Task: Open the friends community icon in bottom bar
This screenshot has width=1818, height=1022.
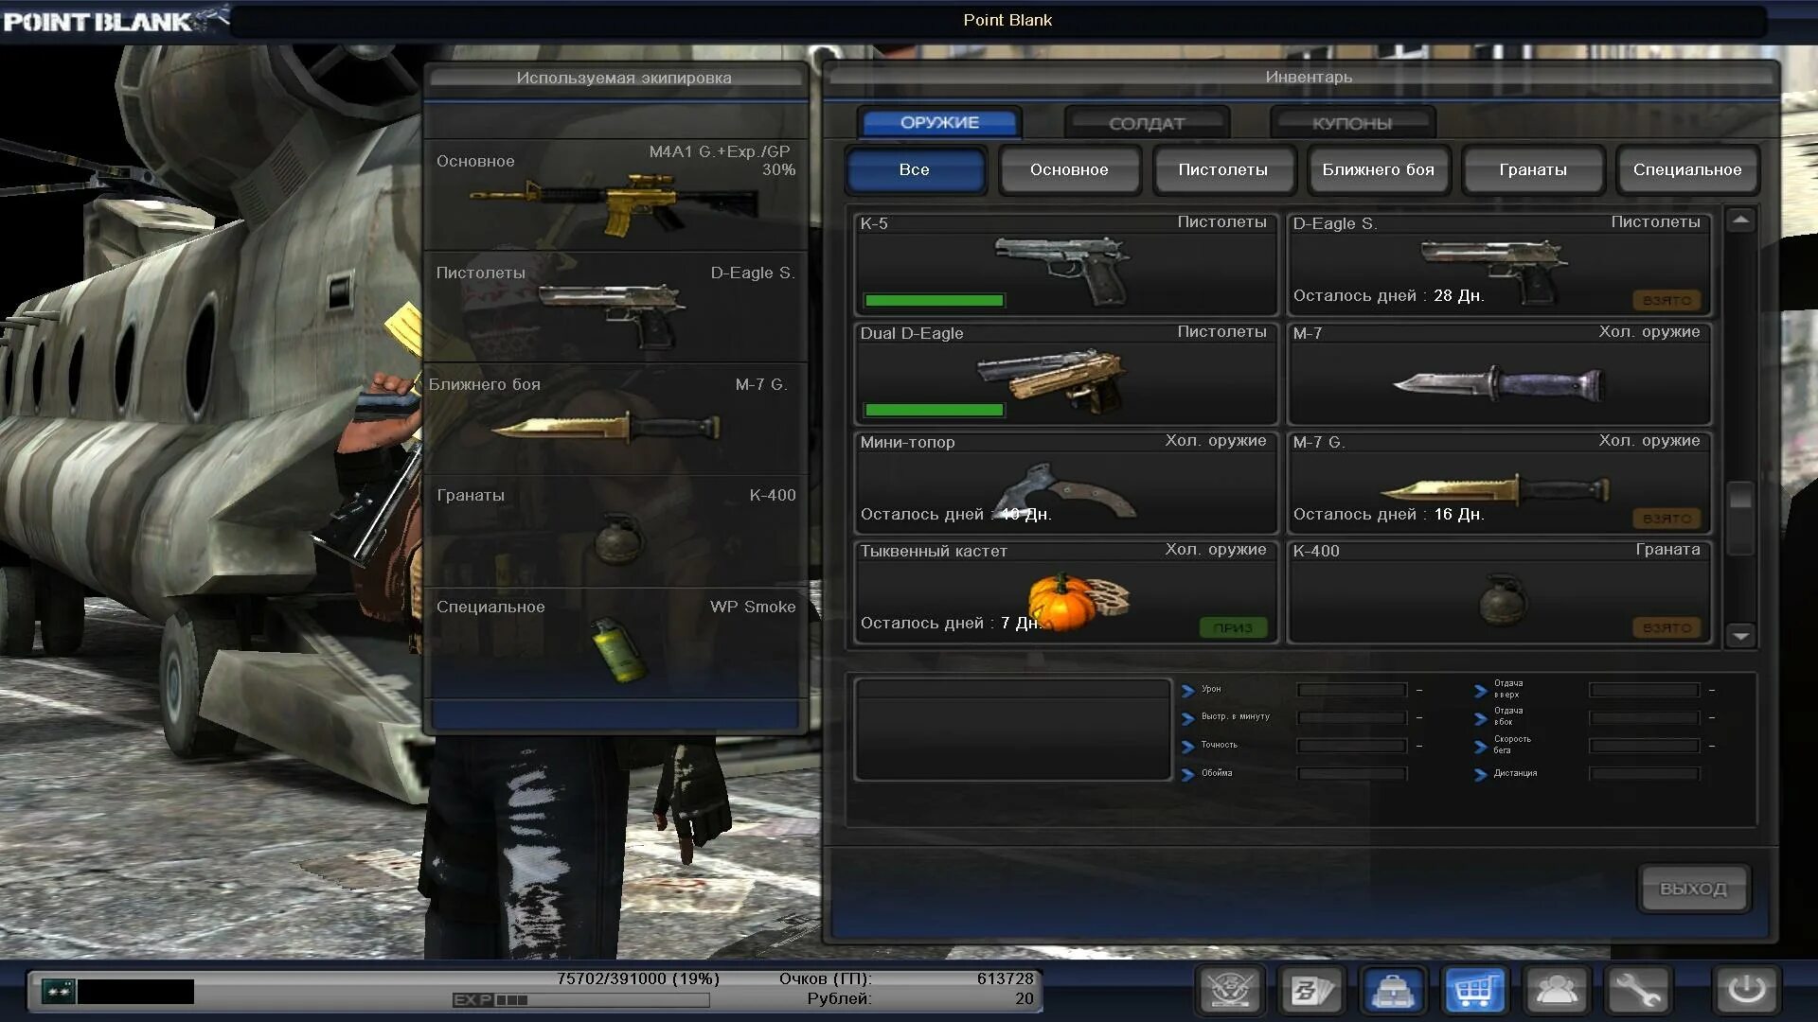Action: tap(1556, 991)
